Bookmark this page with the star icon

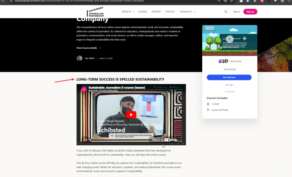[232, 1]
